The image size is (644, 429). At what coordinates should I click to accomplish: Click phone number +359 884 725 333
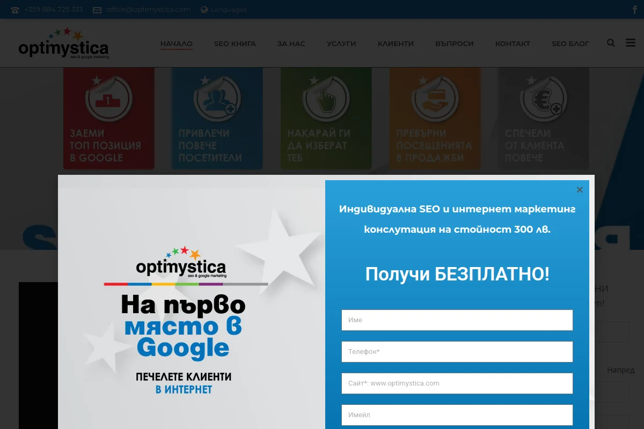coord(54,10)
